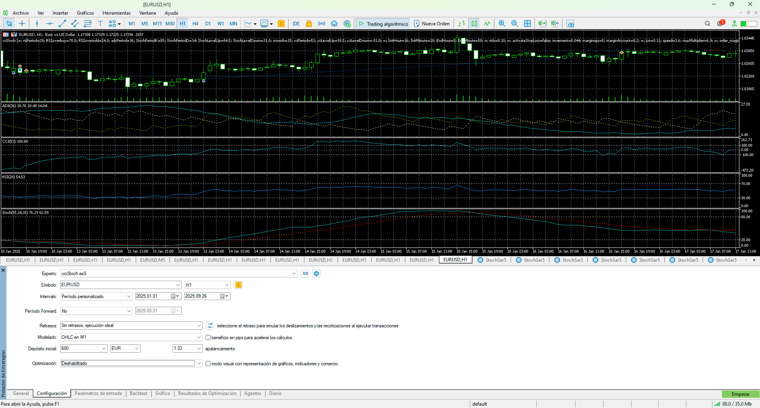Click the zoom in magnifier icon
Image resolution: width=760 pixels, height=408 pixels.
tap(502, 24)
